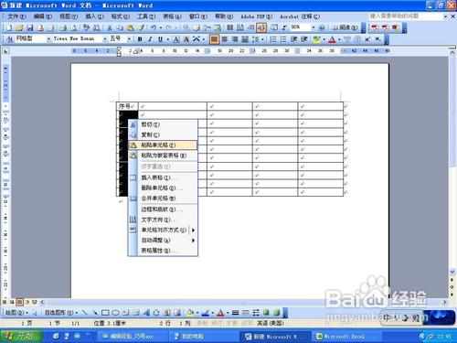The image size is (457, 343).
Task: Click the Insert WordArt icon
Action: coord(146,313)
